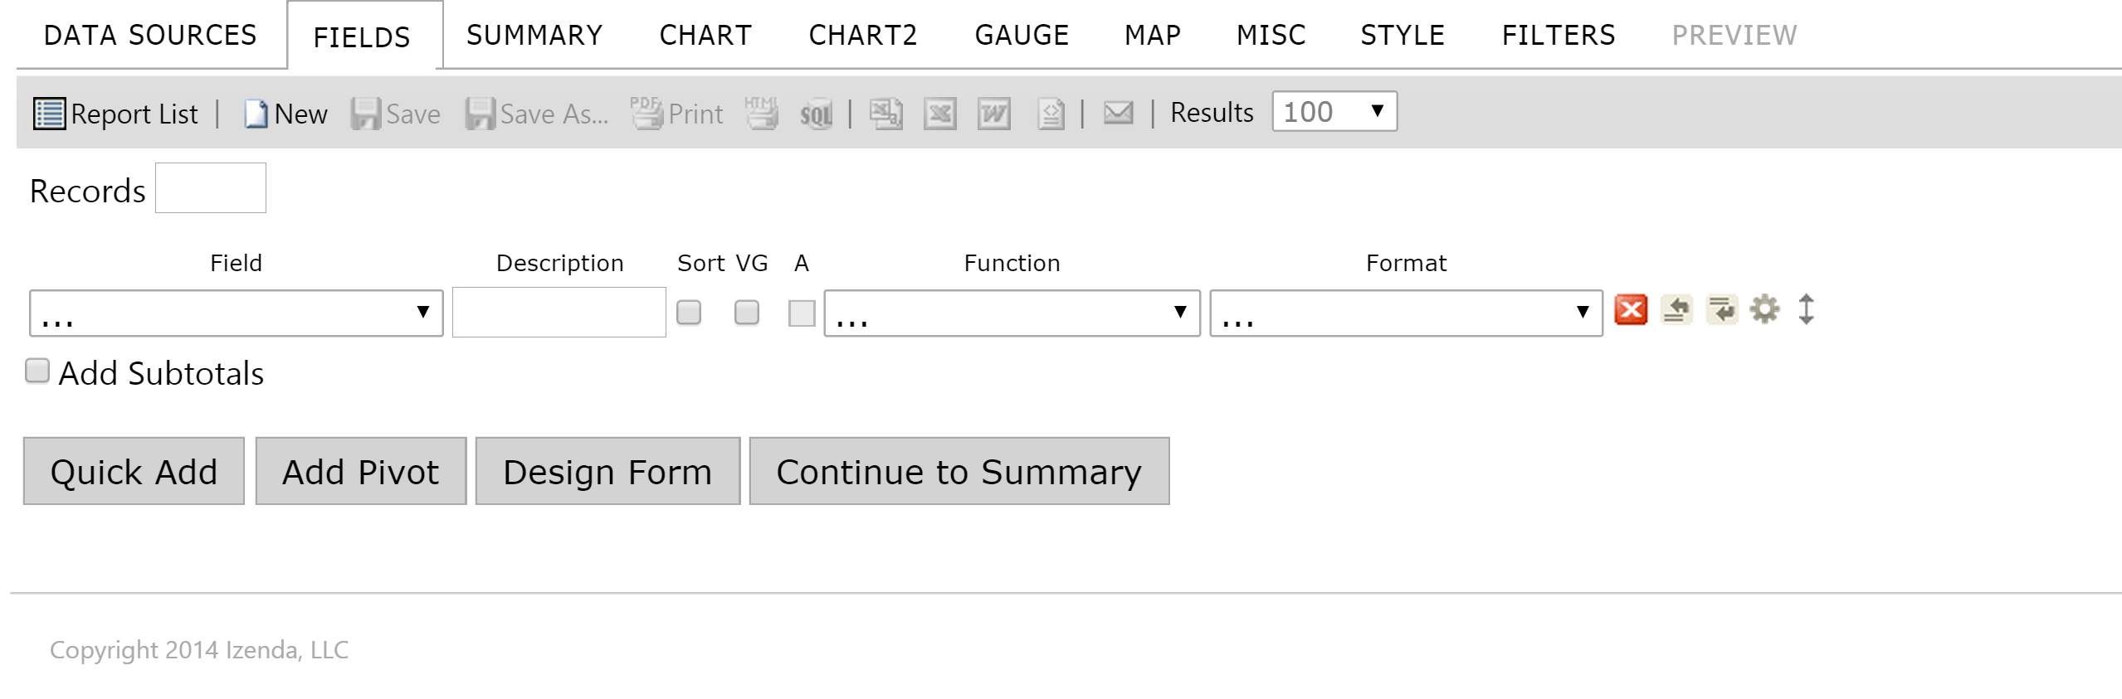This screenshot has height=699, width=2122.
Task: Click the red delete row icon
Action: pyautogui.click(x=1631, y=310)
